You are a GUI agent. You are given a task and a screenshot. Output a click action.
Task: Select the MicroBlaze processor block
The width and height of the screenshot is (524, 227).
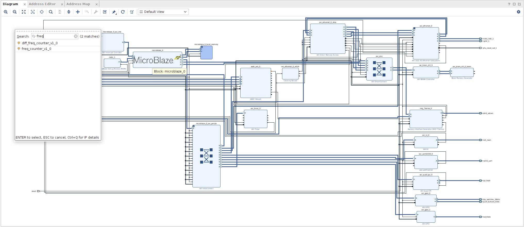[157, 60]
